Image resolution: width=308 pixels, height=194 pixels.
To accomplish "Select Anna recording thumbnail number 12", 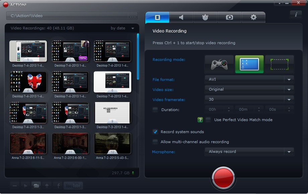I will 112,143.
